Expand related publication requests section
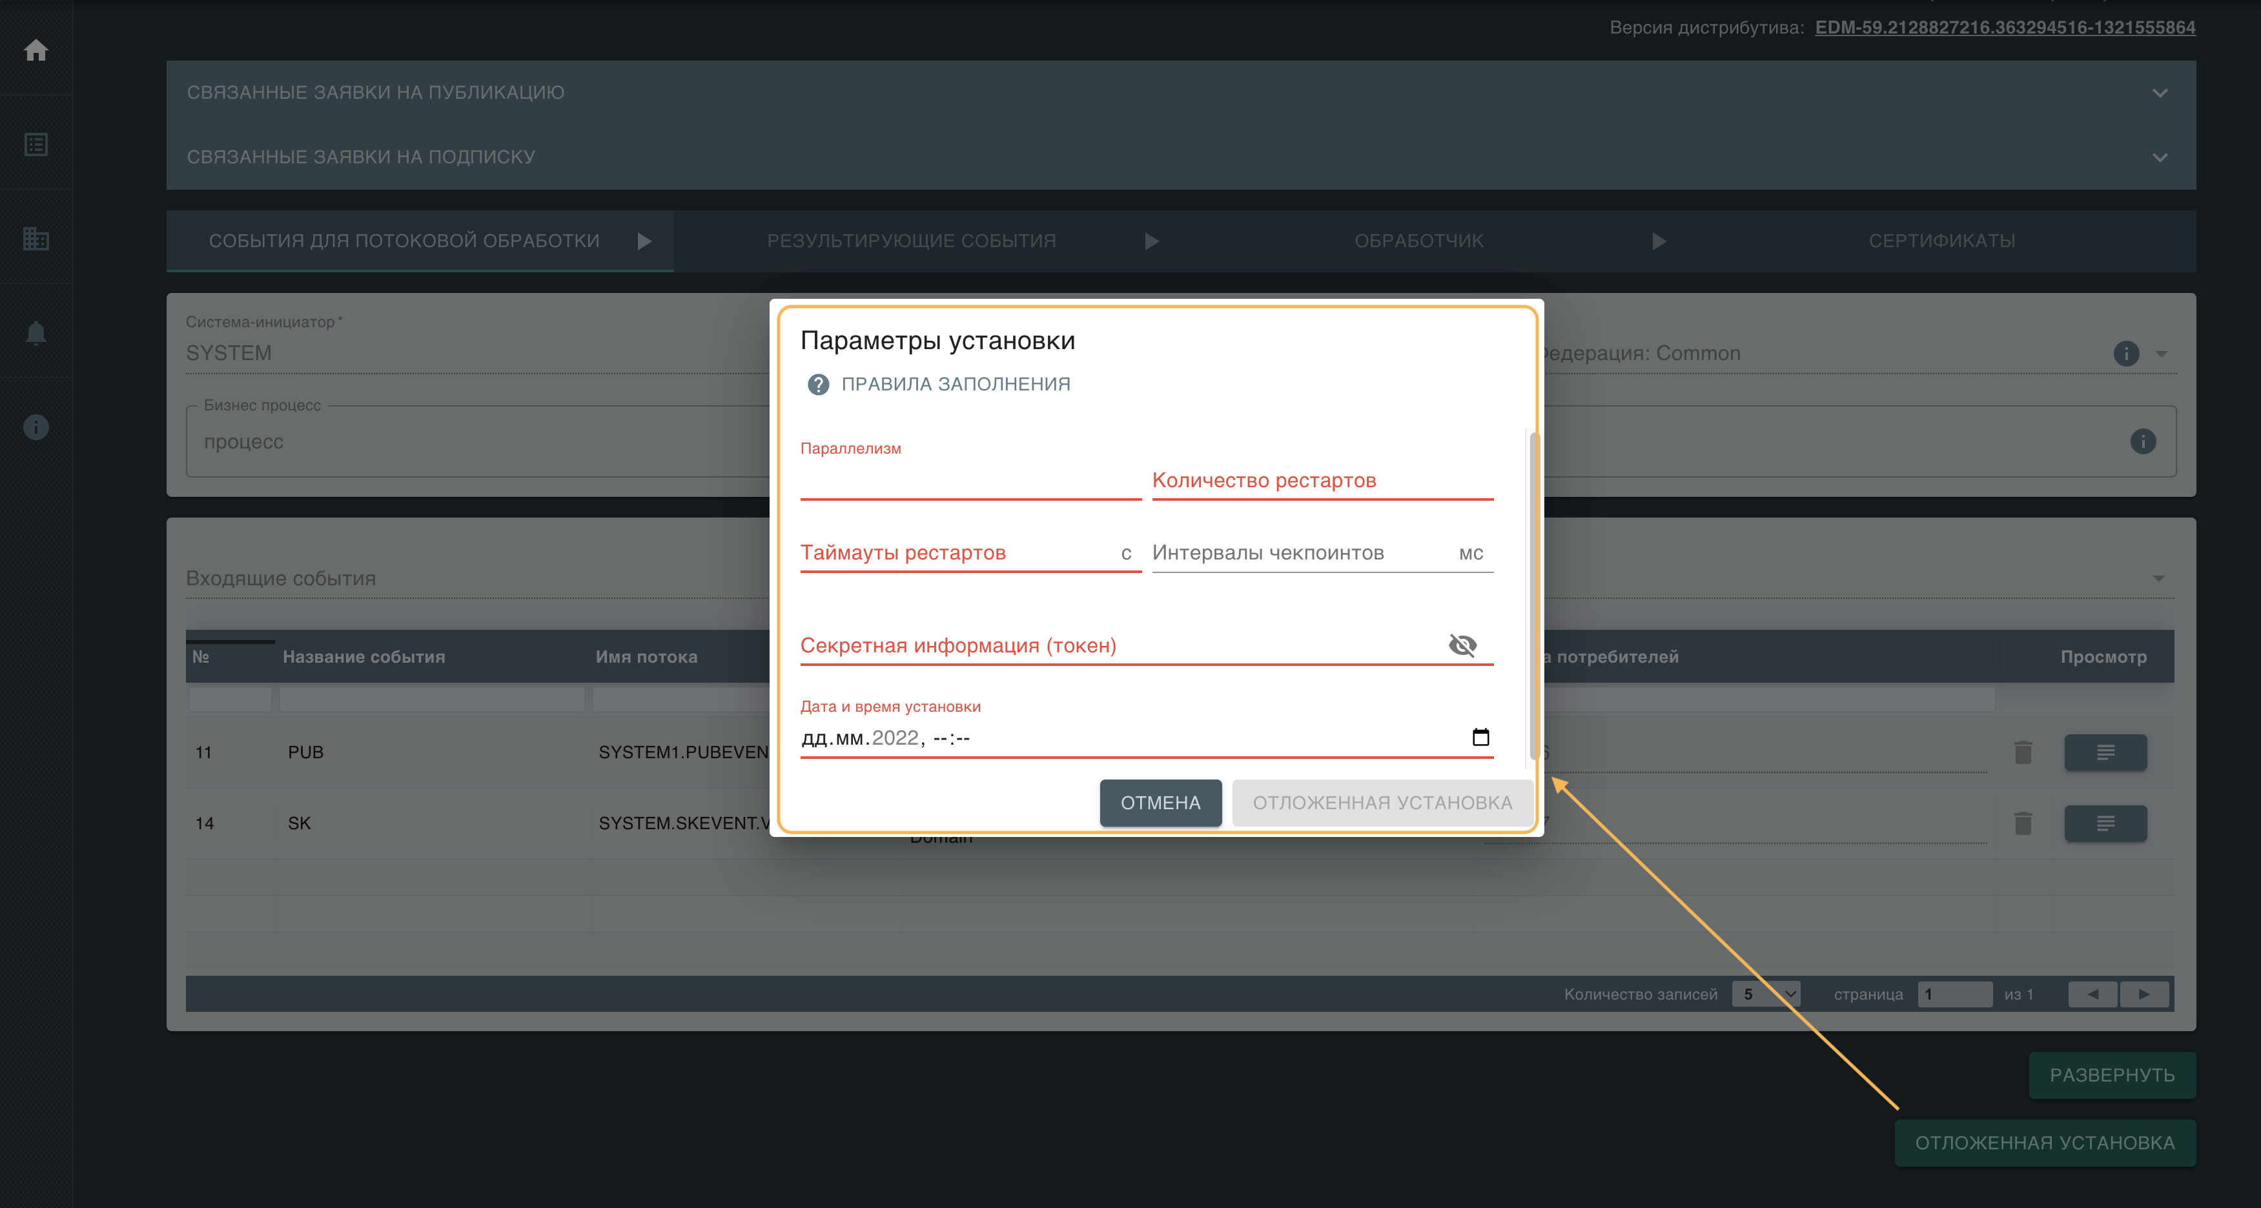The height and width of the screenshot is (1208, 2261). tap(2160, 93)
